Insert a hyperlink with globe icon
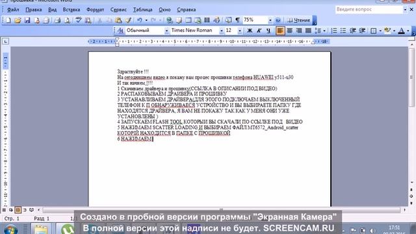This screenshot has height=234, width=416. coord(169,20)
